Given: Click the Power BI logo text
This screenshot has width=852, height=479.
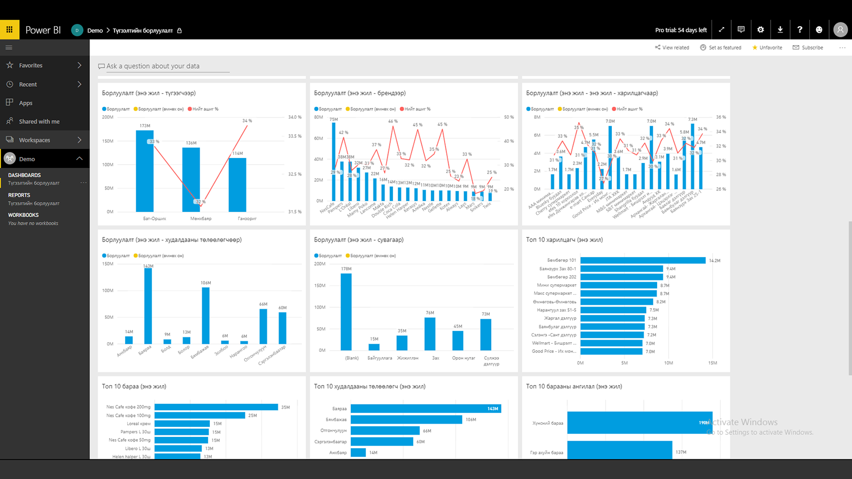Looking at the screenshot, I should click(x=43, y=30).
